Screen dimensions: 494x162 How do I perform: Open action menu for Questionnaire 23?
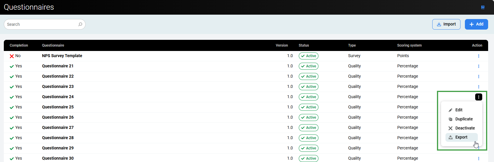[x=478, y=87]
